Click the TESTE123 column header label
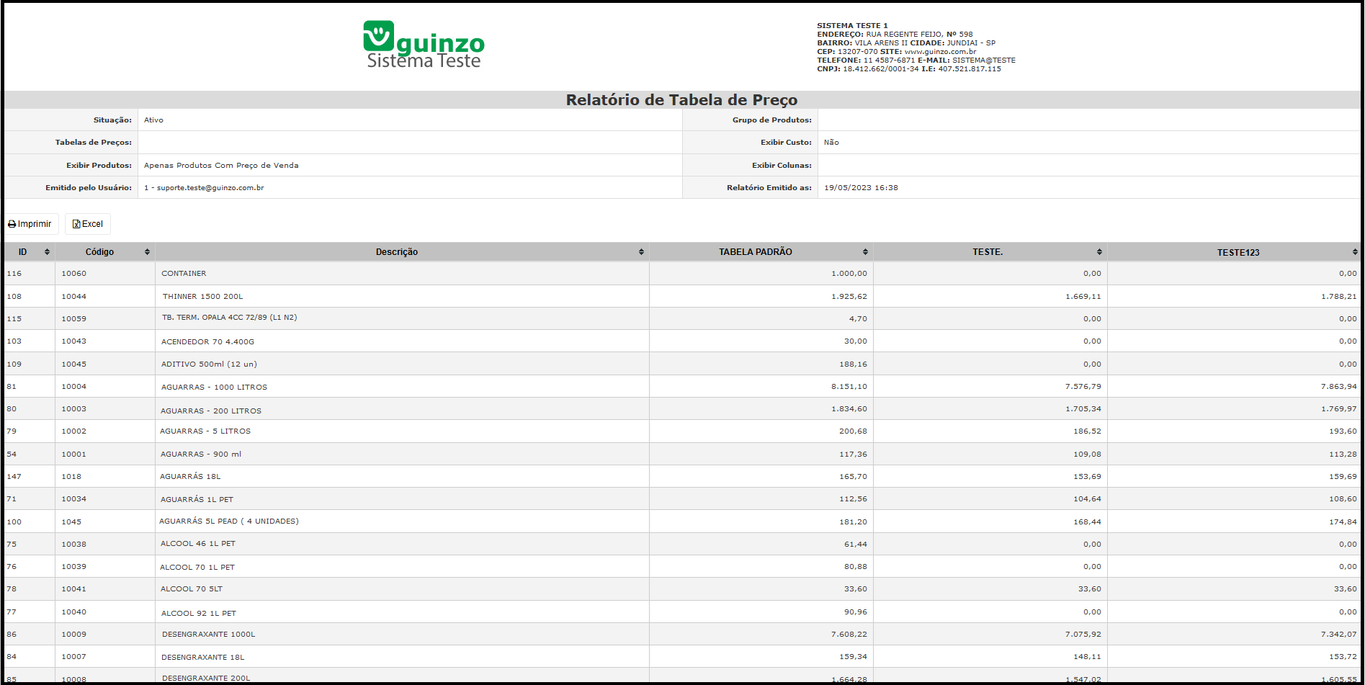The image size is (1365, 685). 1238,253
